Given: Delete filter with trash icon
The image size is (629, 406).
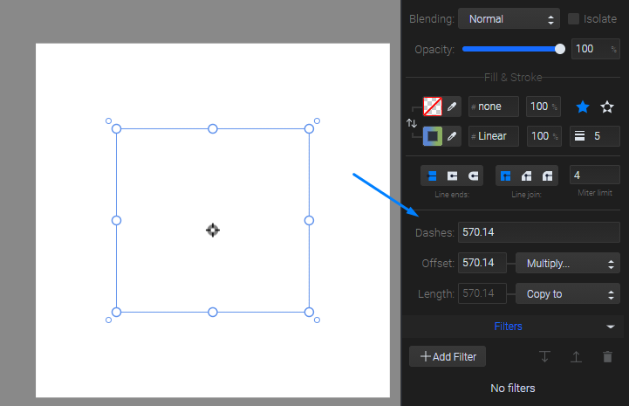Looking at the screenshot, I should tap(608, 356).
